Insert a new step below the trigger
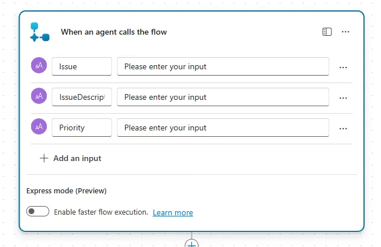This screenshot has width=381, height=247. coord(191,244)
